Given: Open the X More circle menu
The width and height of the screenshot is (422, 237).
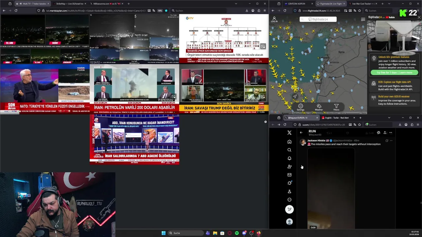Looking at the screenshot, I should pyautogui.click(x=289, y=200).
